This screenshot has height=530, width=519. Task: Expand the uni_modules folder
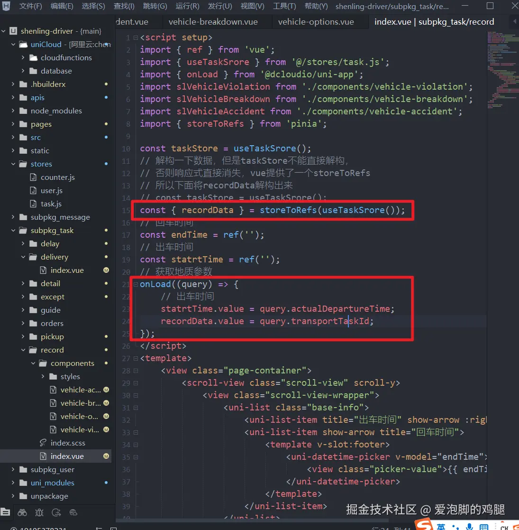click(x=13, y=483)
